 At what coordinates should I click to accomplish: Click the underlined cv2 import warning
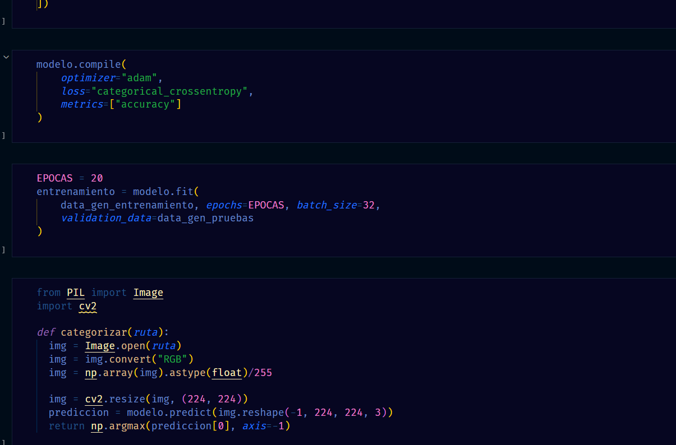click(88, 306)
